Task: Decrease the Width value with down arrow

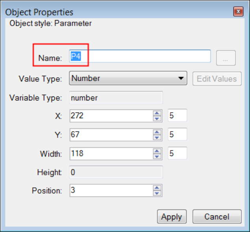Action: click(157, 156)
